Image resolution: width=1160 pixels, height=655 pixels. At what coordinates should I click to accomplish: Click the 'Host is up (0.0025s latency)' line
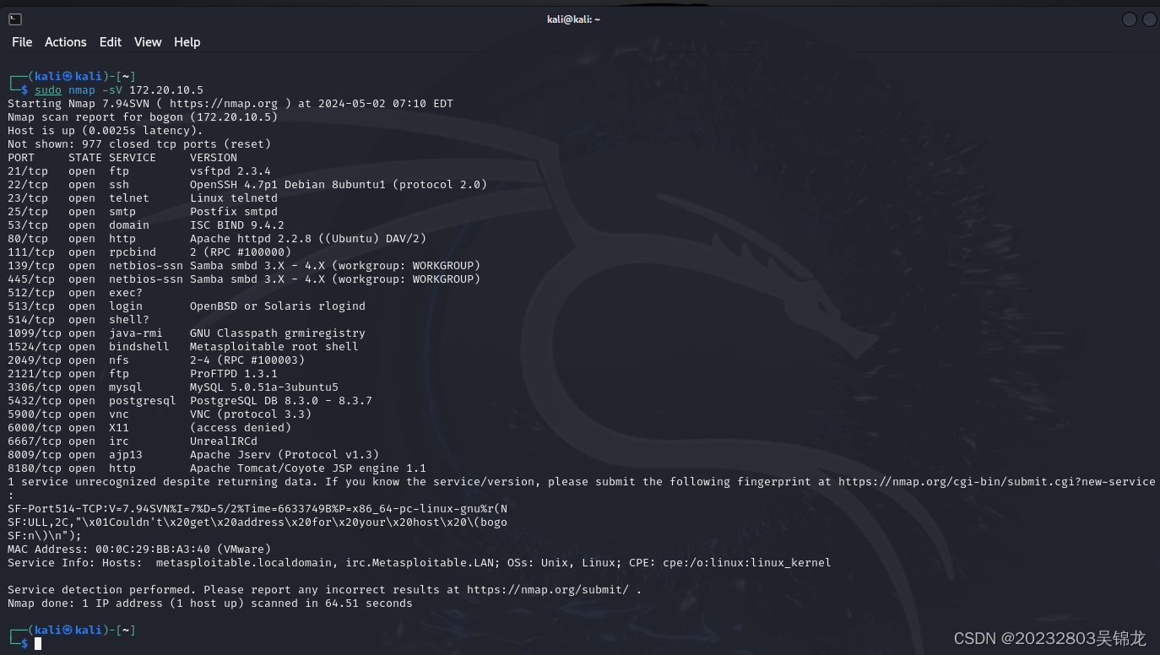pos(106,131)
